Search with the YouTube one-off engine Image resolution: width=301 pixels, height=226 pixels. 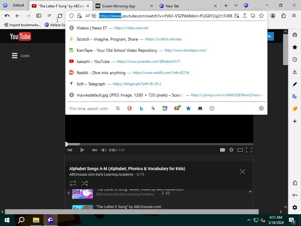[x=177, y=108]
